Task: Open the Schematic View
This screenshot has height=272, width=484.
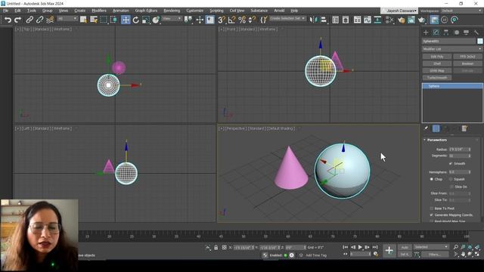Action: [377, 20]
